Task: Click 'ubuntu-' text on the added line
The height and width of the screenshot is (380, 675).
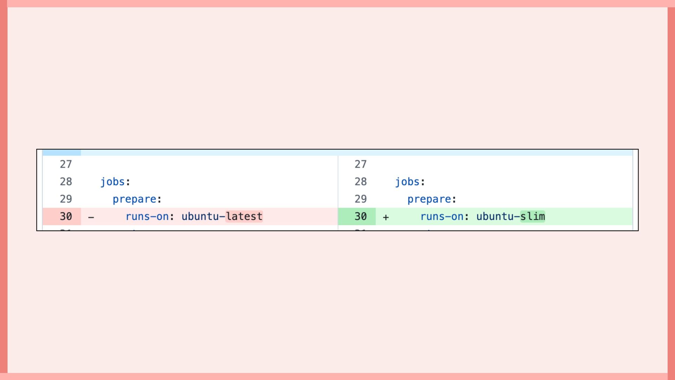Action: pos(497,216)
